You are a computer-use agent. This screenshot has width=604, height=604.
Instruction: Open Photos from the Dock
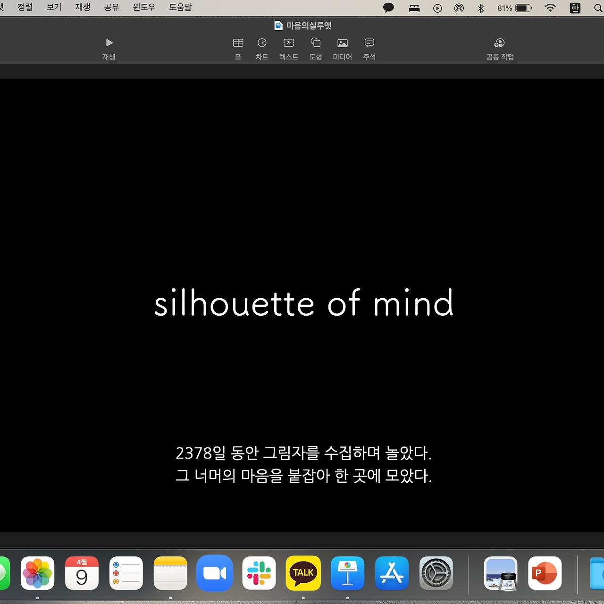pos(38,573)
